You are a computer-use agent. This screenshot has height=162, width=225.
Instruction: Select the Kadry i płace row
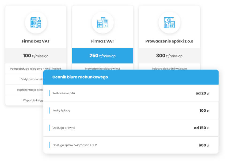pos(131,110)
